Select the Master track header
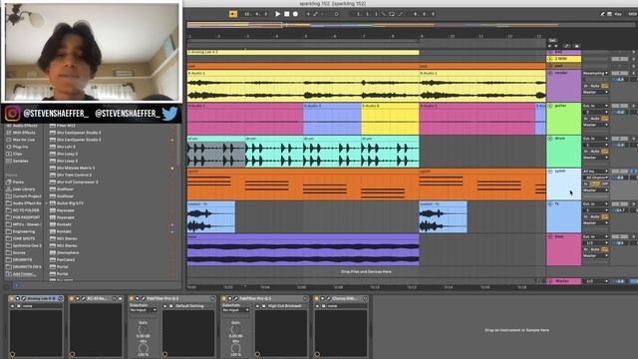 coord(563,281)
